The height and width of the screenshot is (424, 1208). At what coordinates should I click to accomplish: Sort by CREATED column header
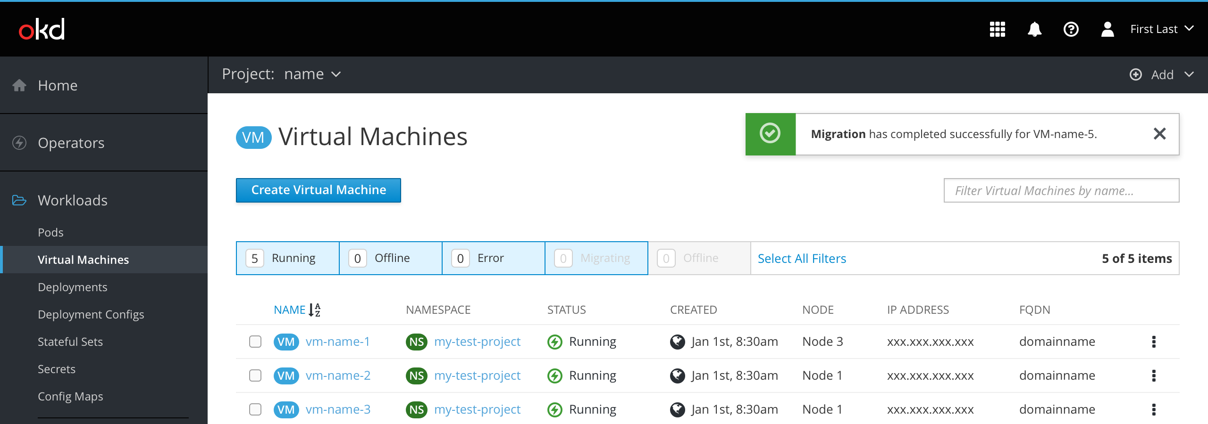click(x=694, y=310)
